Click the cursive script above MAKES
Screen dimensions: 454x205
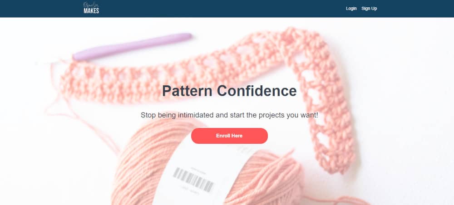pyautogui.click(x=91, y=5)
